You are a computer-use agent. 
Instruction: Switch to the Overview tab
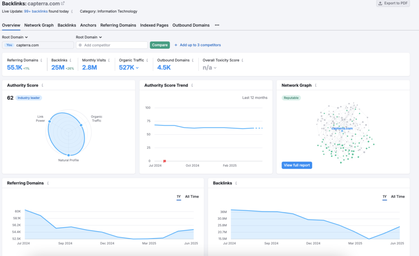(x=11, y=25)
